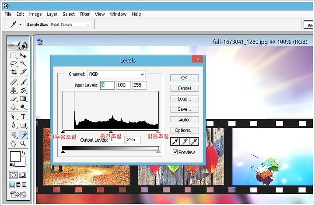Click the Save... button
The image size is (315, 206).
point(185,109)
